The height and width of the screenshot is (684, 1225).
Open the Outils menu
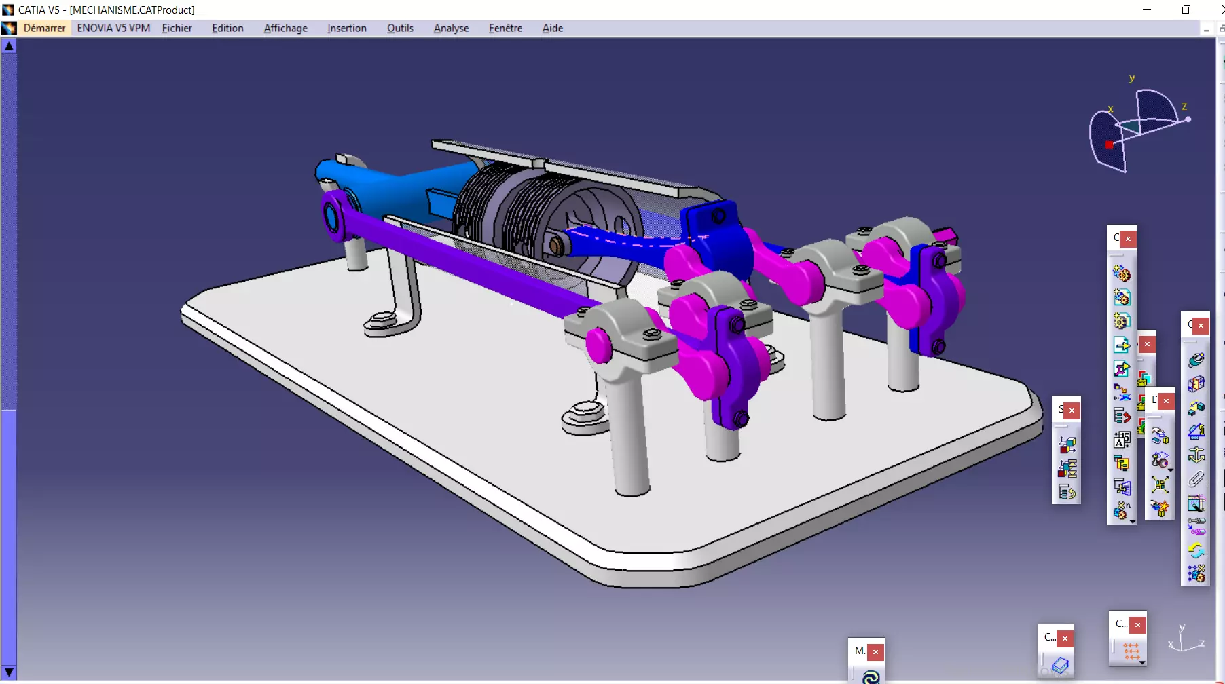(x=400, y=28)
